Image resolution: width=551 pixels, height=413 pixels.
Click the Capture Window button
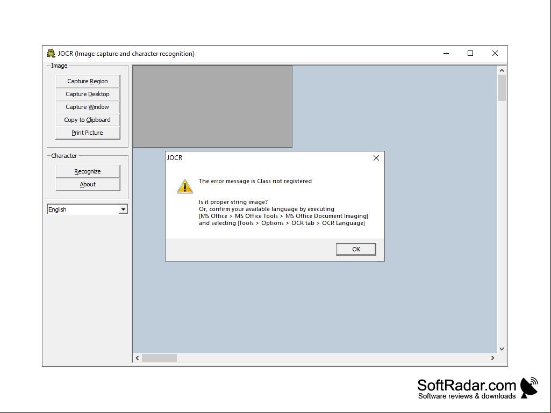[x=88, y=107]
